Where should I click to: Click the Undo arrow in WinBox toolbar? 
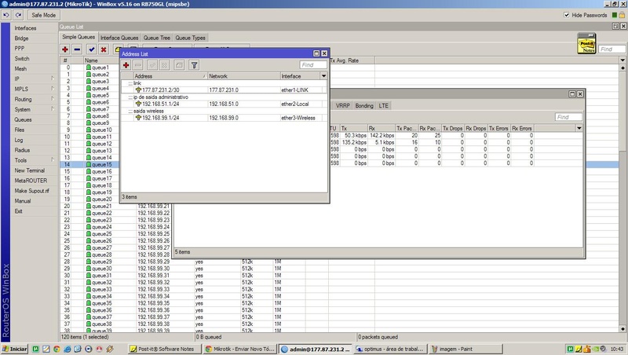click(x=6, y=15)
